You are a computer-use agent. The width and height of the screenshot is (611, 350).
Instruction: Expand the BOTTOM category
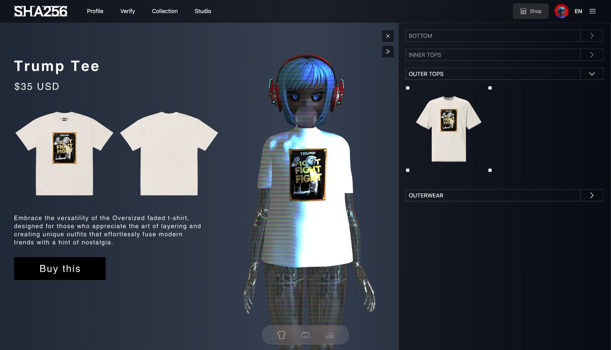point(591,36)
